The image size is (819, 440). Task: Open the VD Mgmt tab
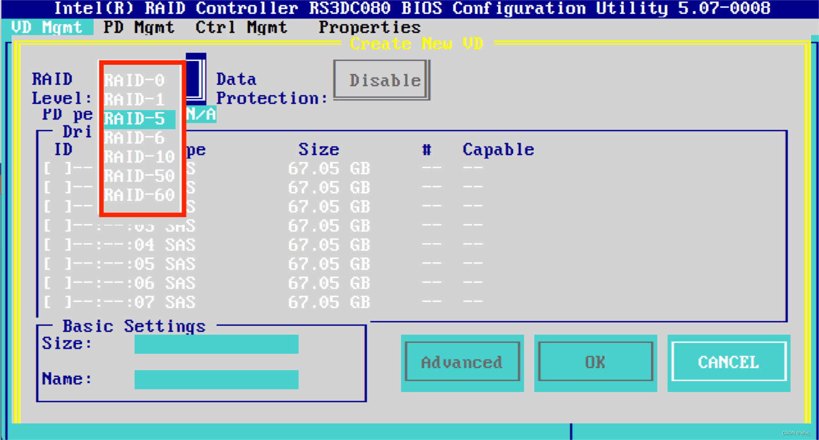(x=47, y=27)
